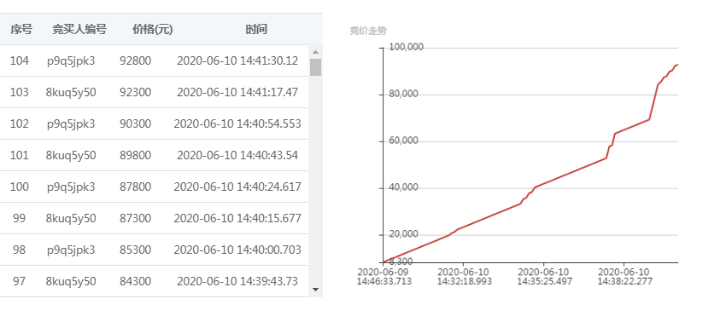
Task: Click bidder p9q5jpk3 in row 98
Action: 71,250
